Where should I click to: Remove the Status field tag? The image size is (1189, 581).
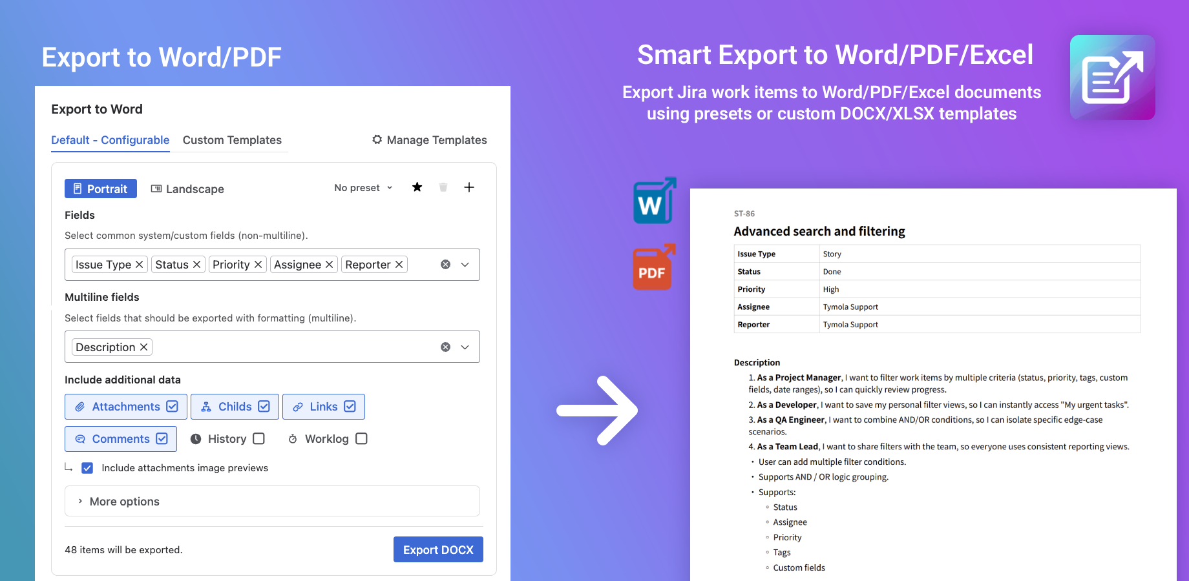tap(196, 265)
